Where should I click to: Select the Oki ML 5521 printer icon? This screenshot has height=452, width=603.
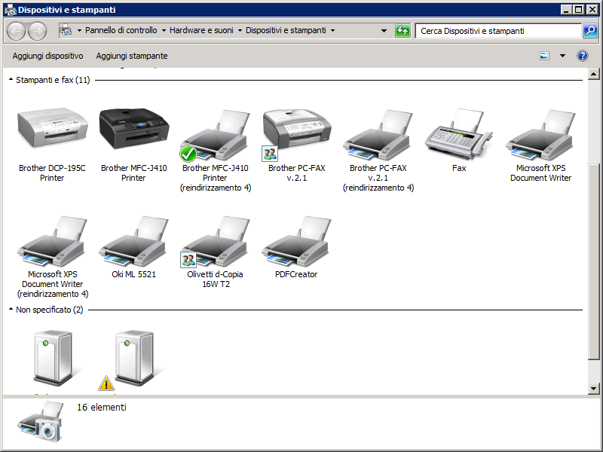(134, 241)
